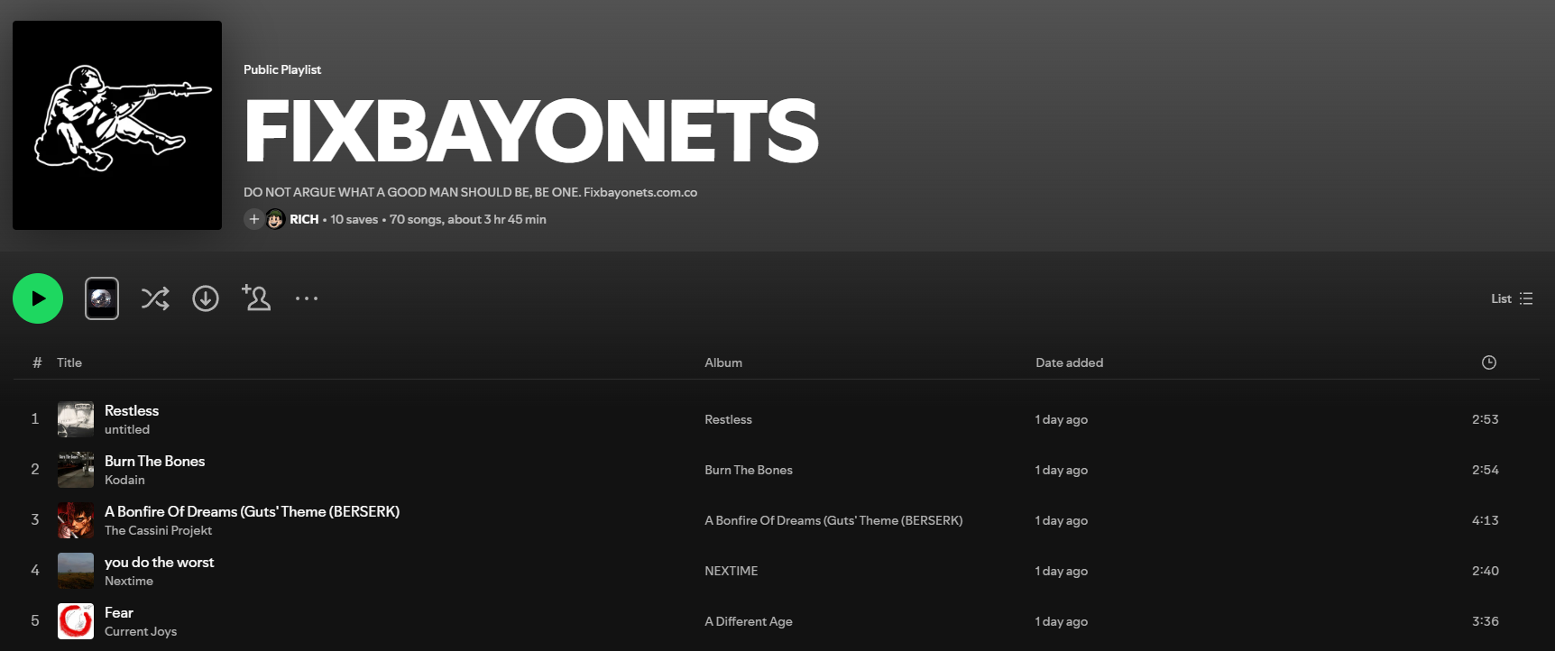Click the invite collaborators icon
1555x651 pixels.
(x=256, y=298)
